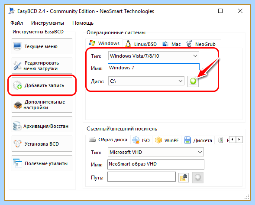Open the Добавить запись section

pyautogui.click(x=42, y=85)
